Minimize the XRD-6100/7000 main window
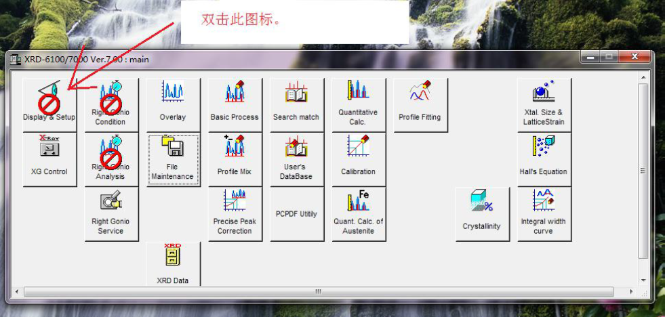The height and width of the screenshot is (317, 665). [590, 56]
